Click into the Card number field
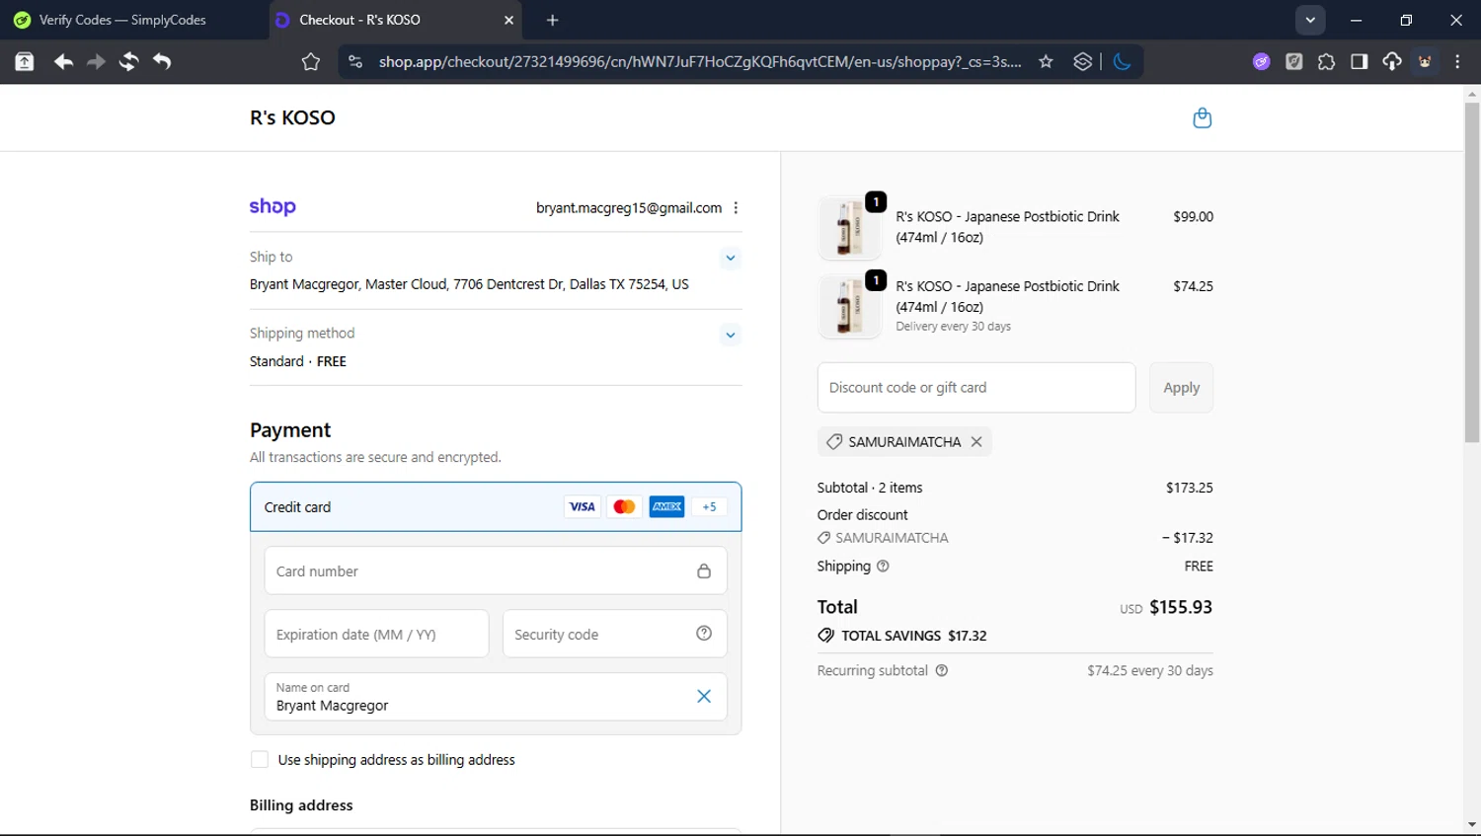The image size is (1481, 836). coord(496,571)
